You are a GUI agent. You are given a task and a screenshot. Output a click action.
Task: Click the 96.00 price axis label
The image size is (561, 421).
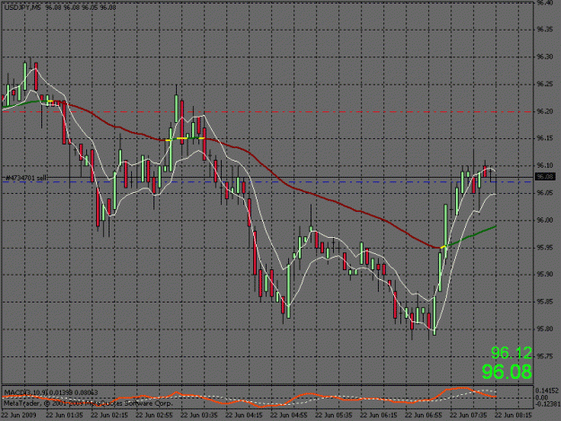click(x=545, y=220)
